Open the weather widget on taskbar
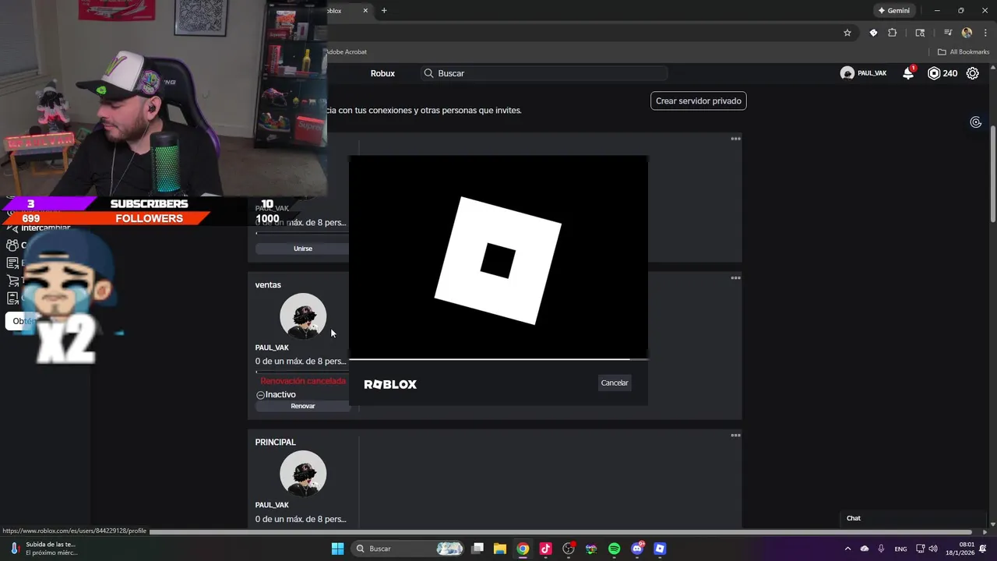 point(44,549)
